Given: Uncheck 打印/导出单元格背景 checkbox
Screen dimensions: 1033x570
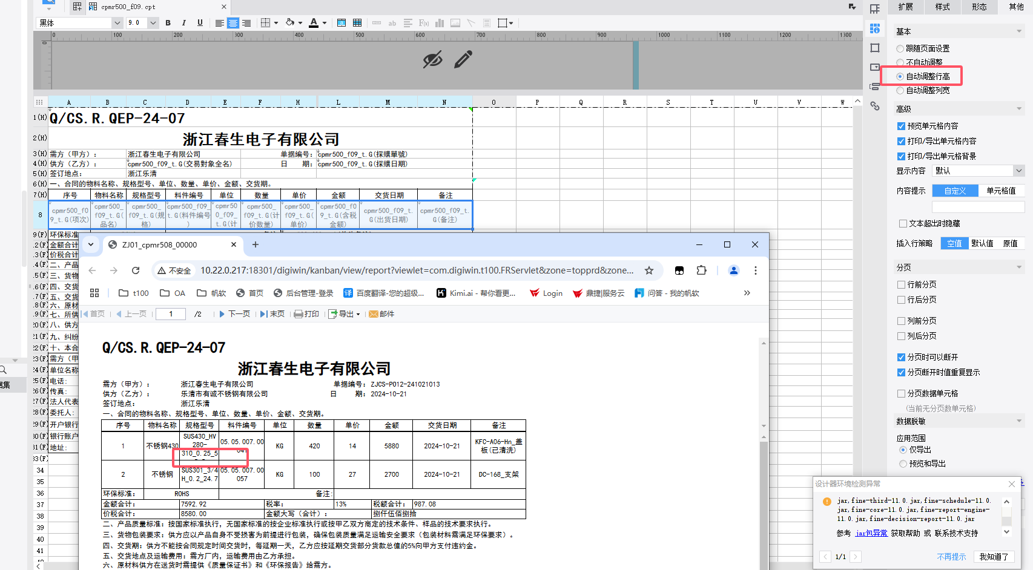Looking at the screenshot, I should (901, 156).
